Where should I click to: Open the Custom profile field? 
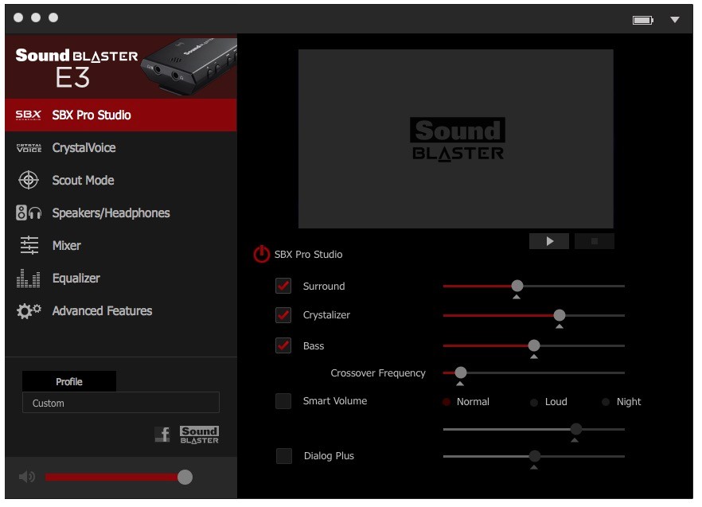click(x=120, y=403)
